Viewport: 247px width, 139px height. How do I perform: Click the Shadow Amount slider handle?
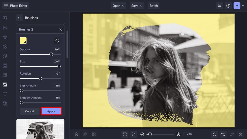click(x=21, y=103)
